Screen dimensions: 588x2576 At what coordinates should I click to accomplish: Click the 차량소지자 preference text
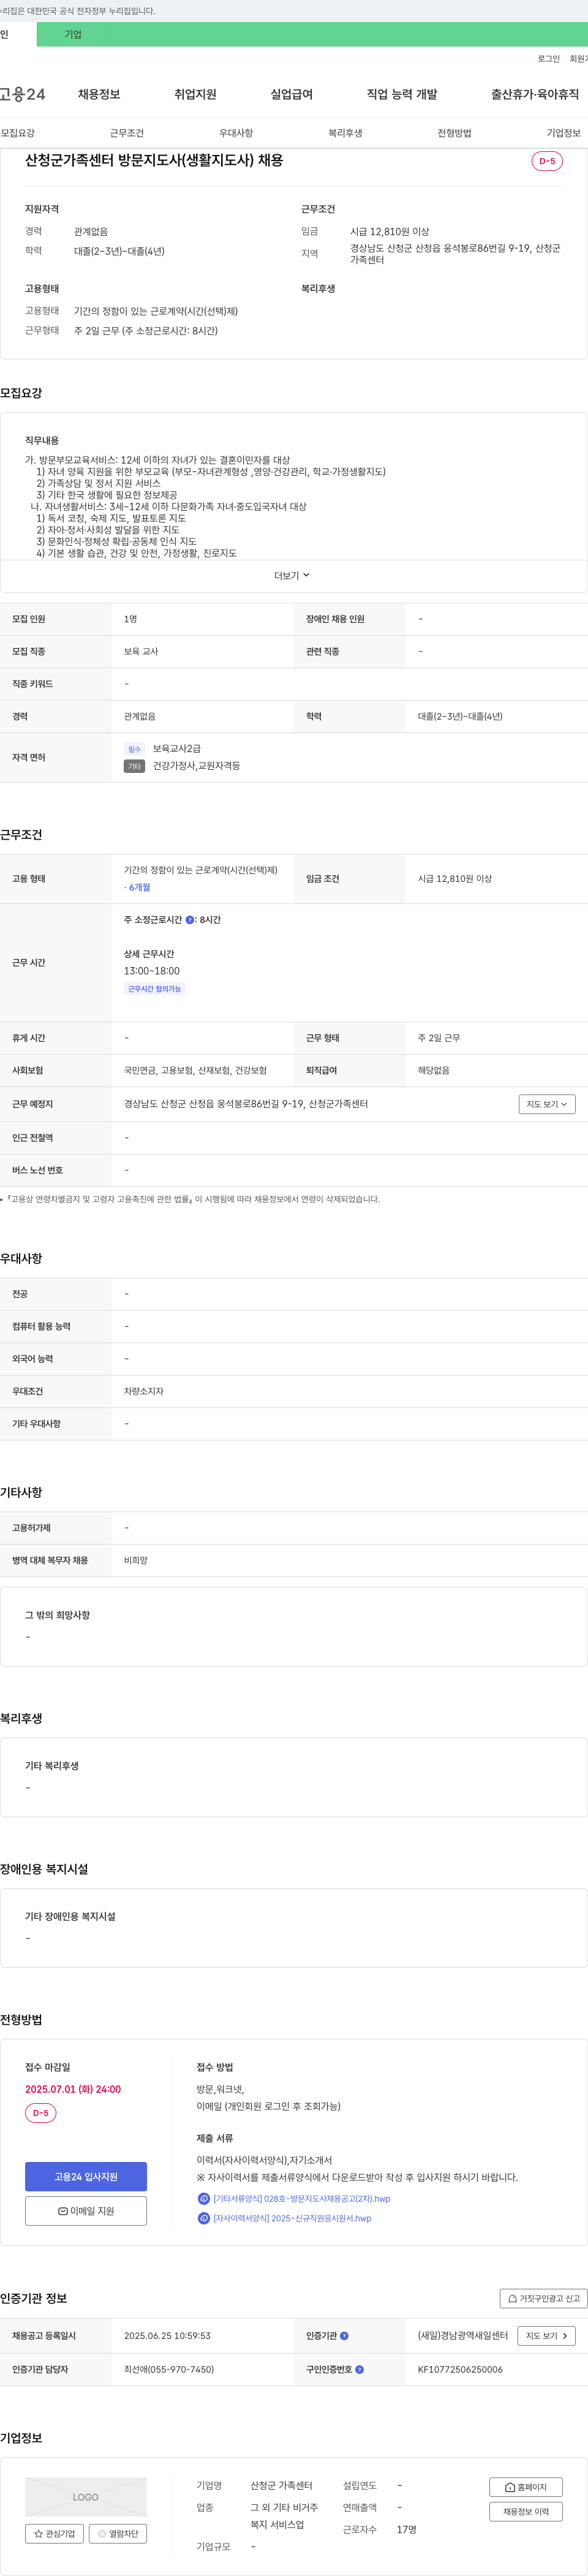pos(144,1392)
